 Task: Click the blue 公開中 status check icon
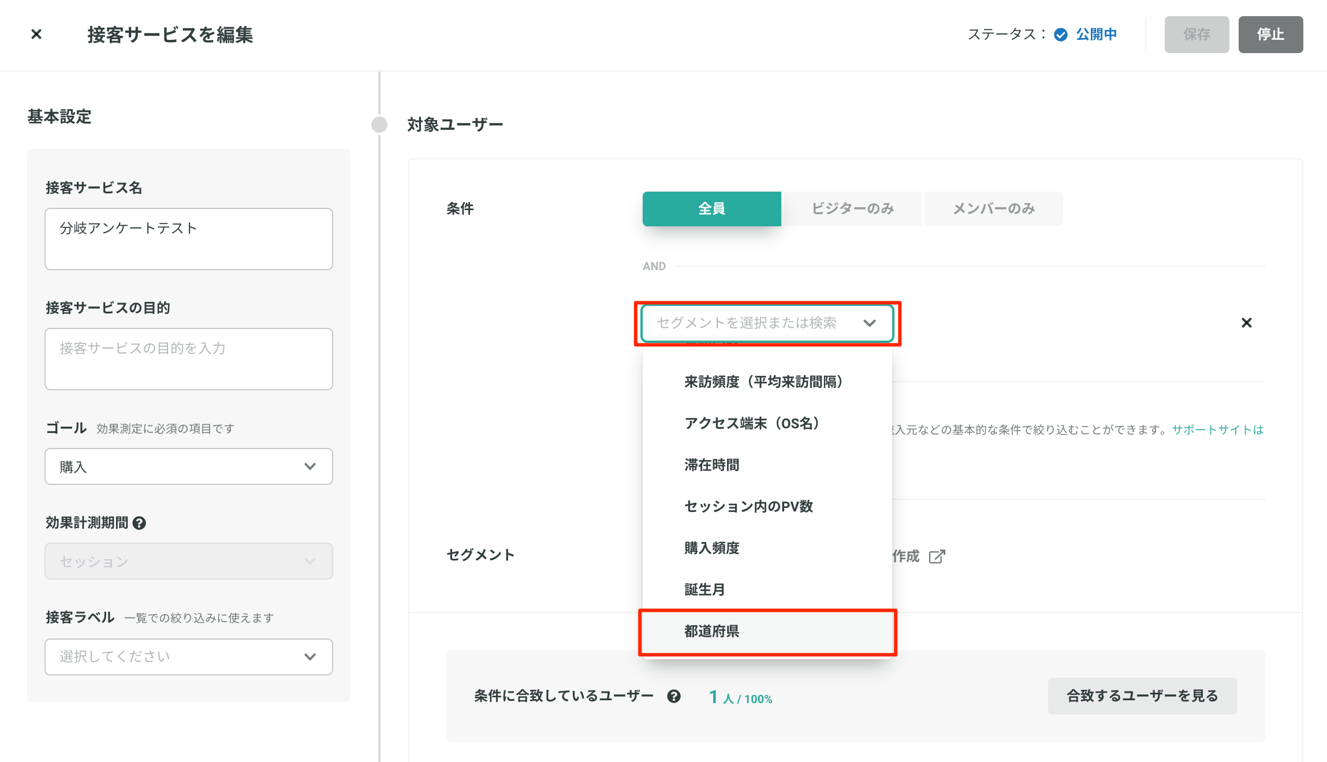tap(1061, 35)
